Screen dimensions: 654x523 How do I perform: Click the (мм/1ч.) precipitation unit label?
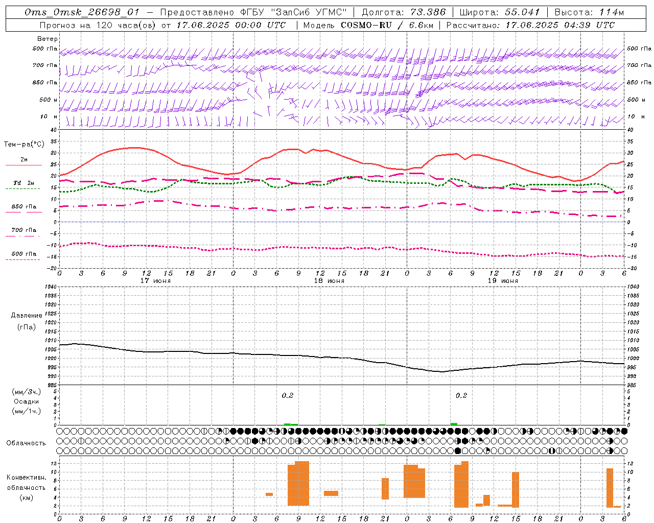coord(27,411)
